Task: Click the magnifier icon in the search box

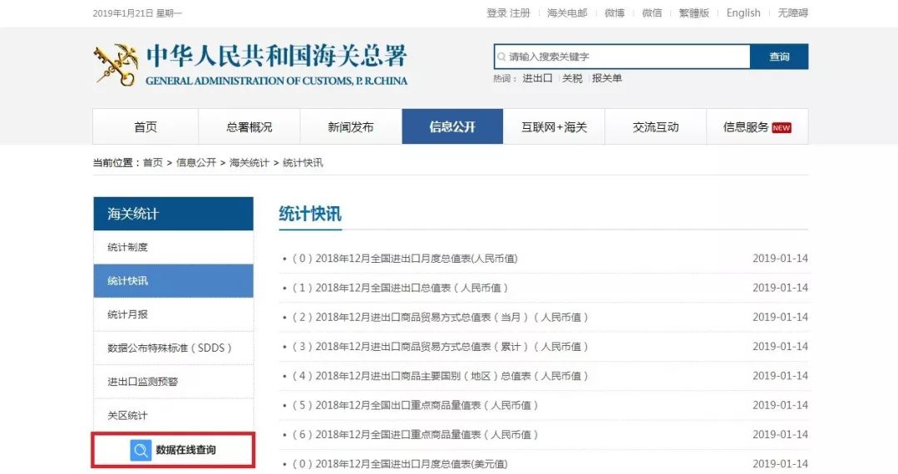Action: [x=501, y=57]
